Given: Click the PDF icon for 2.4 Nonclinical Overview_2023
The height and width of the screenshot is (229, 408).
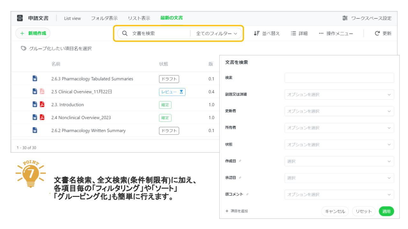Looking at the screenshot, I should pos(42,118).
